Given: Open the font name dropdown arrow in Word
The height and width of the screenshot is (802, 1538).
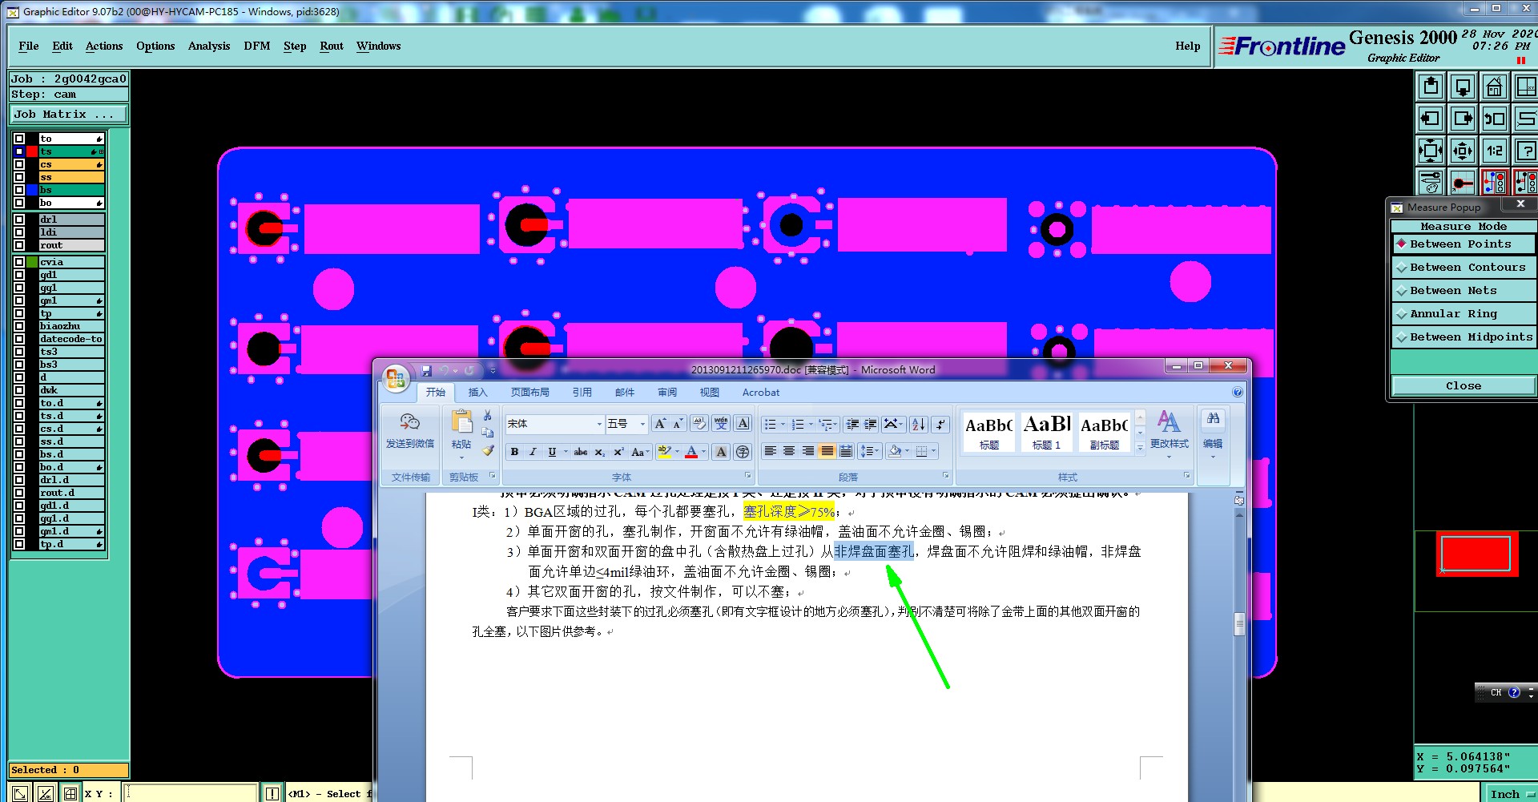Looking at the screenshot, I should tap(599, 424).
